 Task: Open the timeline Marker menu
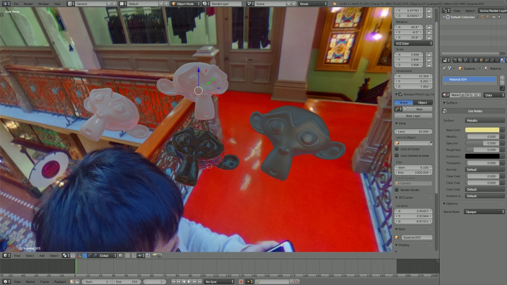pos(30,281)
